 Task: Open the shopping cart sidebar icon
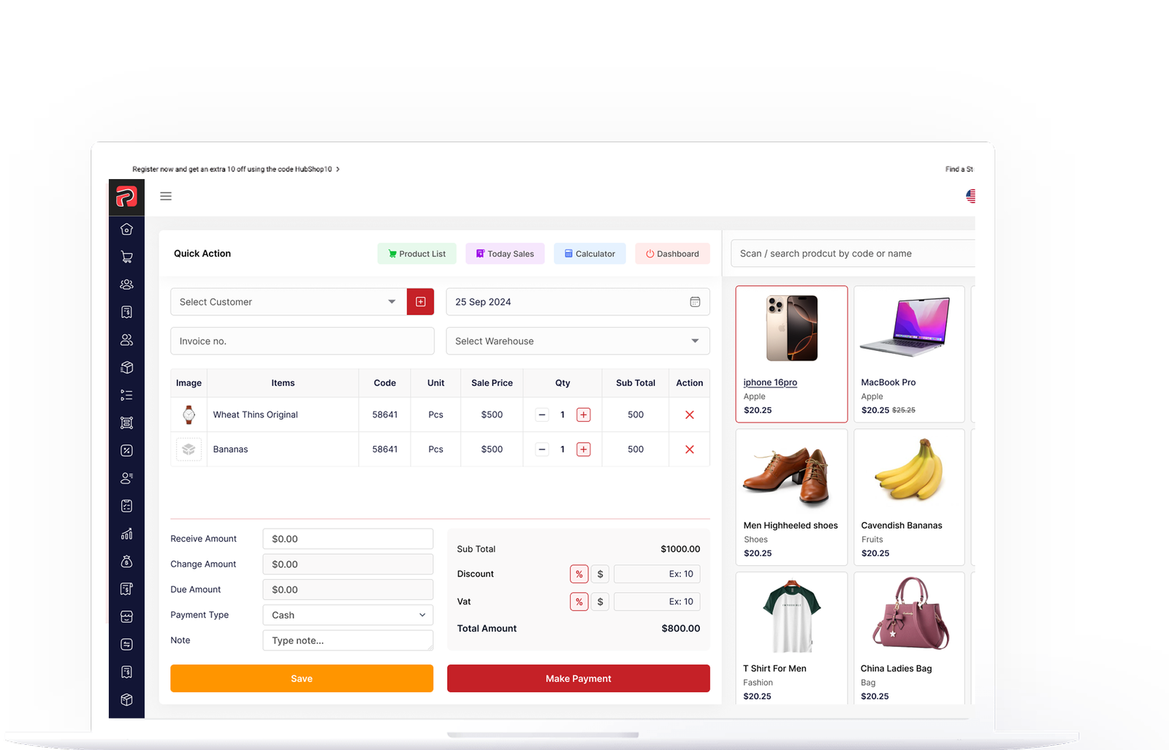(126, 257)
